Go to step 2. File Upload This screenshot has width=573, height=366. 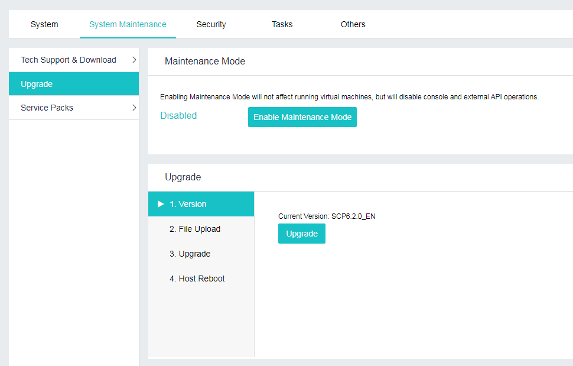[x=194, y=229]
